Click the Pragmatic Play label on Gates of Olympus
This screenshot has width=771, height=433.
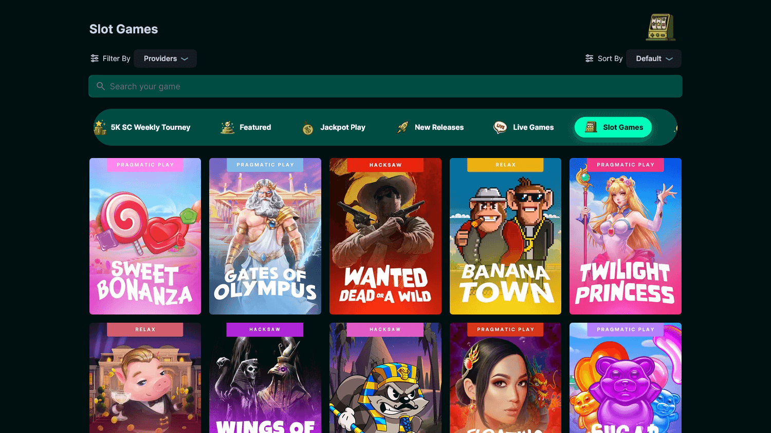coord(265,165)
